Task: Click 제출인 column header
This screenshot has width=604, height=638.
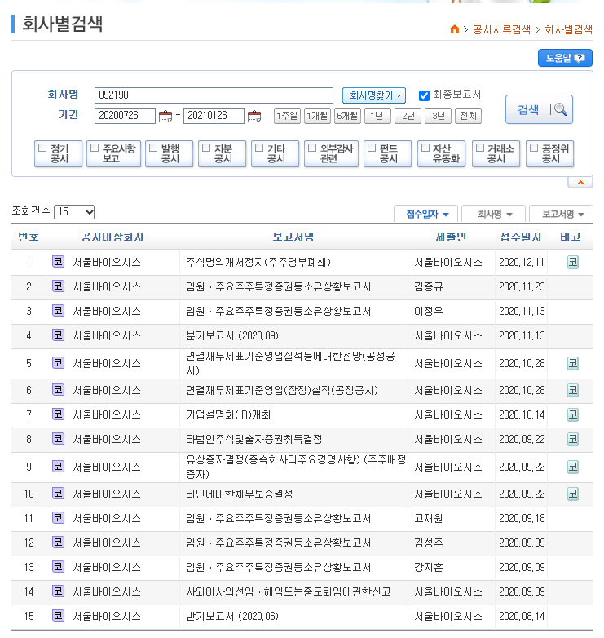Action: pyautogui.click(x=451, y=237)
